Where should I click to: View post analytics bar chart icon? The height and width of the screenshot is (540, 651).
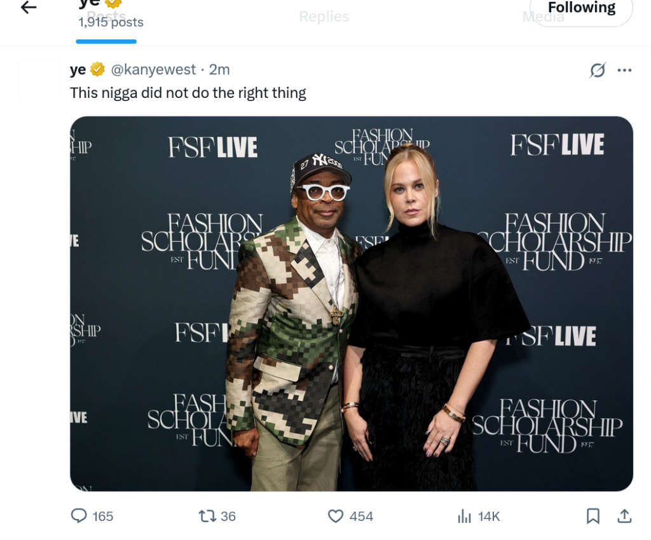[465, 516]
